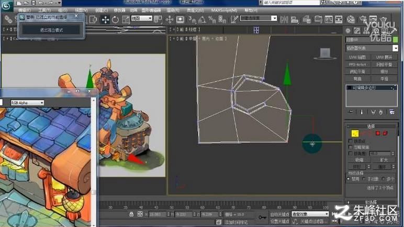
Task: Toggle the By Angle checkbox
Action: tap(351, 153)
